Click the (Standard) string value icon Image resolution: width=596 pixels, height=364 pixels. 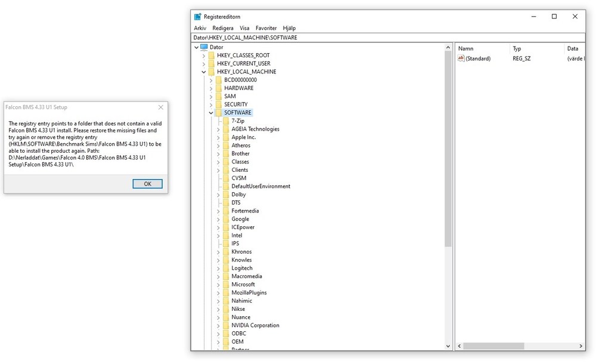461,58
